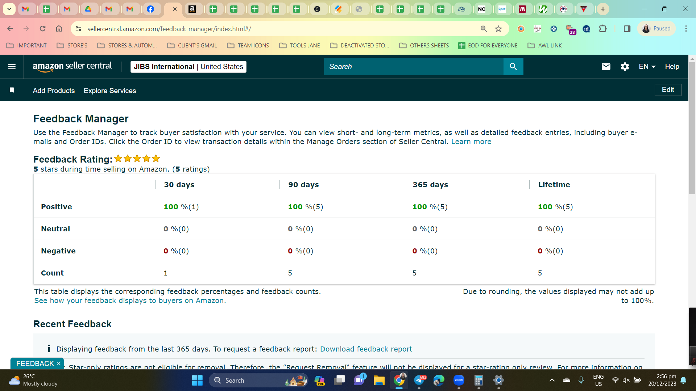Viewport: 696px width, 391px height.
Task: Click the Chrome address bar URL
Action: click(x=169, y=29)
